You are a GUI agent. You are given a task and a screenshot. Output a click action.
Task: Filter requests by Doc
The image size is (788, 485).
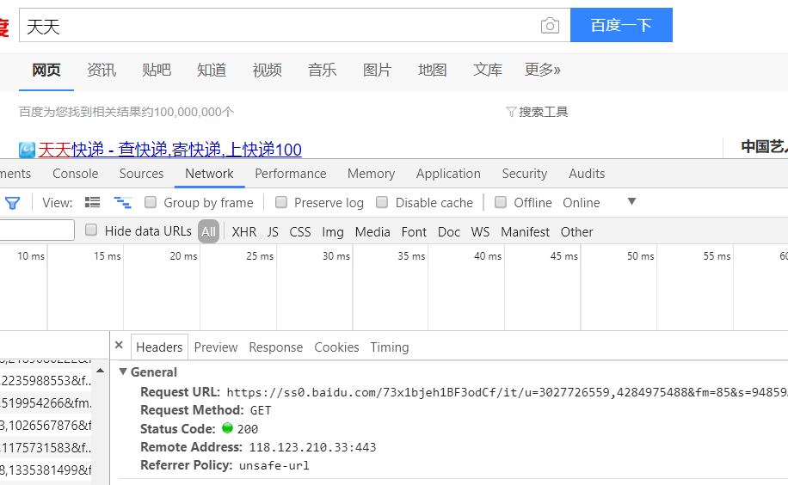pyautogui.click(x=449, y=231)
